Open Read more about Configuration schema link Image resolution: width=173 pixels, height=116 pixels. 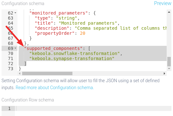pos(55,88)
